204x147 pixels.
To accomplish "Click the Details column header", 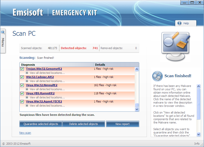I will 116,65.
